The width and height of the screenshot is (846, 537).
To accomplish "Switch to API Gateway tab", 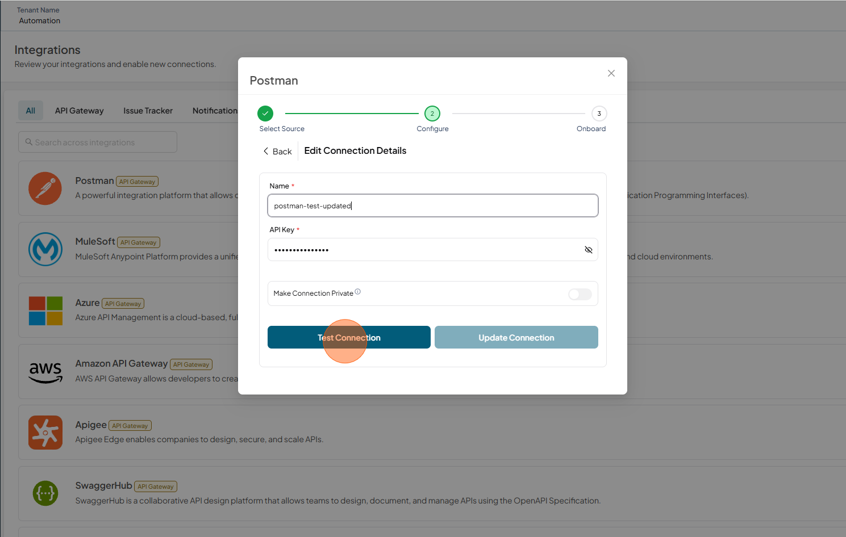I will click(80, 111).
